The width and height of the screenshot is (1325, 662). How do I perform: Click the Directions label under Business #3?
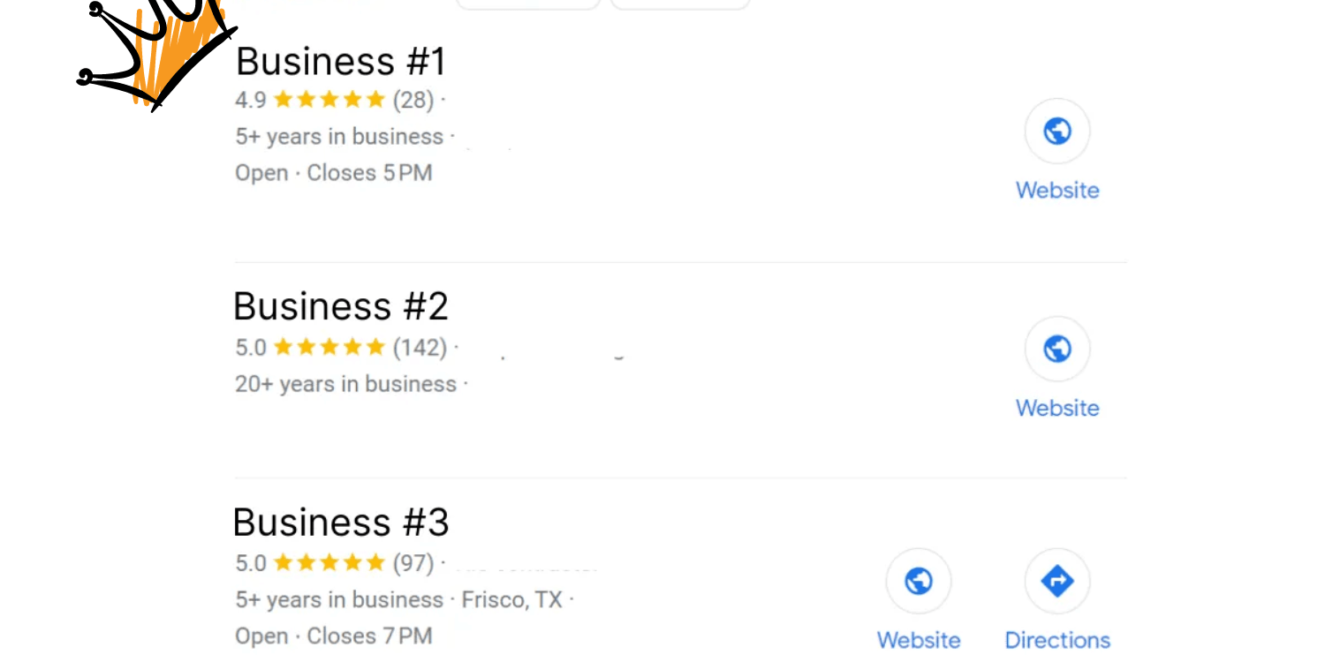(x=1057, y=639)
